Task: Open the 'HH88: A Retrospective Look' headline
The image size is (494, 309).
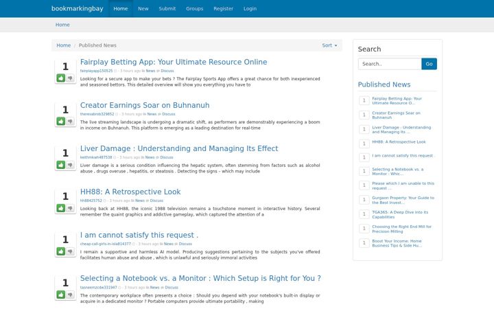Action: (x=130, y=192)
